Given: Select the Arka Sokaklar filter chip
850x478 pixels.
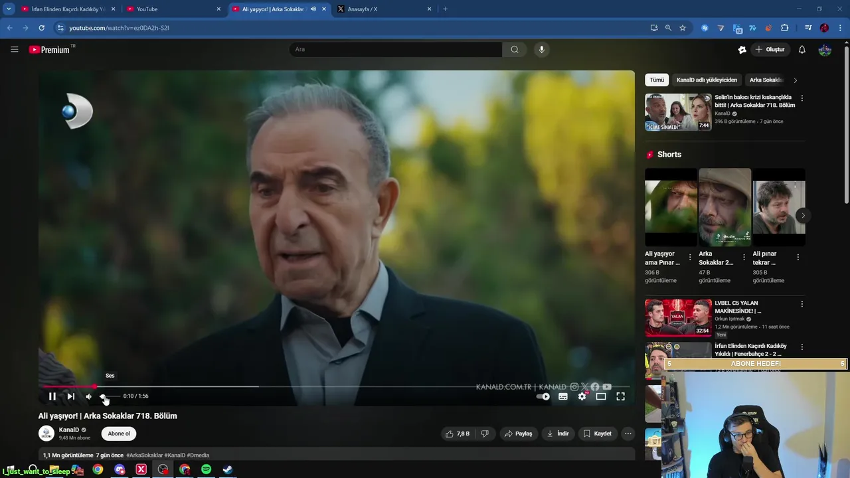Looking at the screenshot, I should click(x=766, y=80).
